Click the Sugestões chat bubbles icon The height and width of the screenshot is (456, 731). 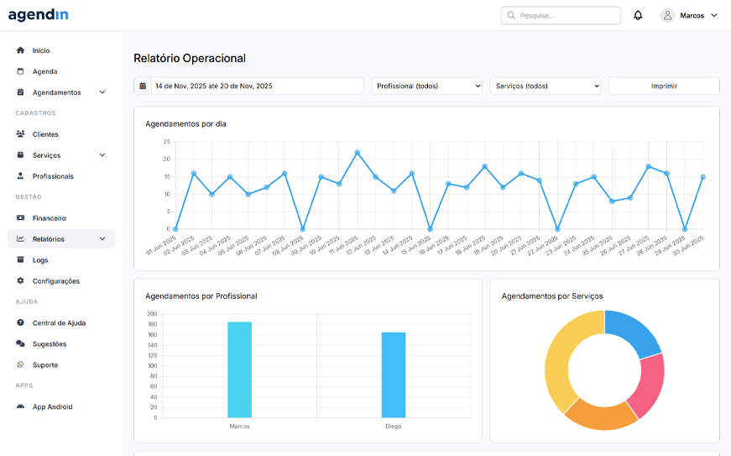point(21,344)
